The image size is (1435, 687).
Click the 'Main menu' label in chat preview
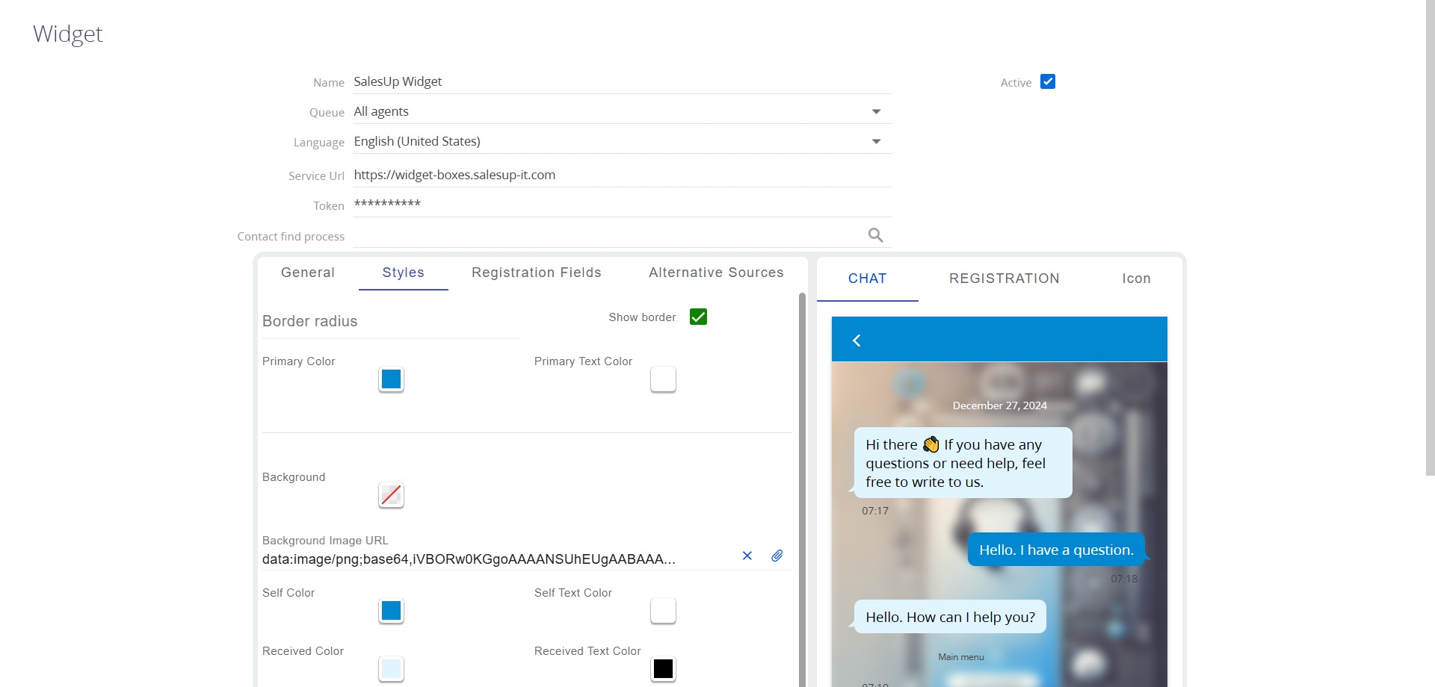tap(961, 657)
